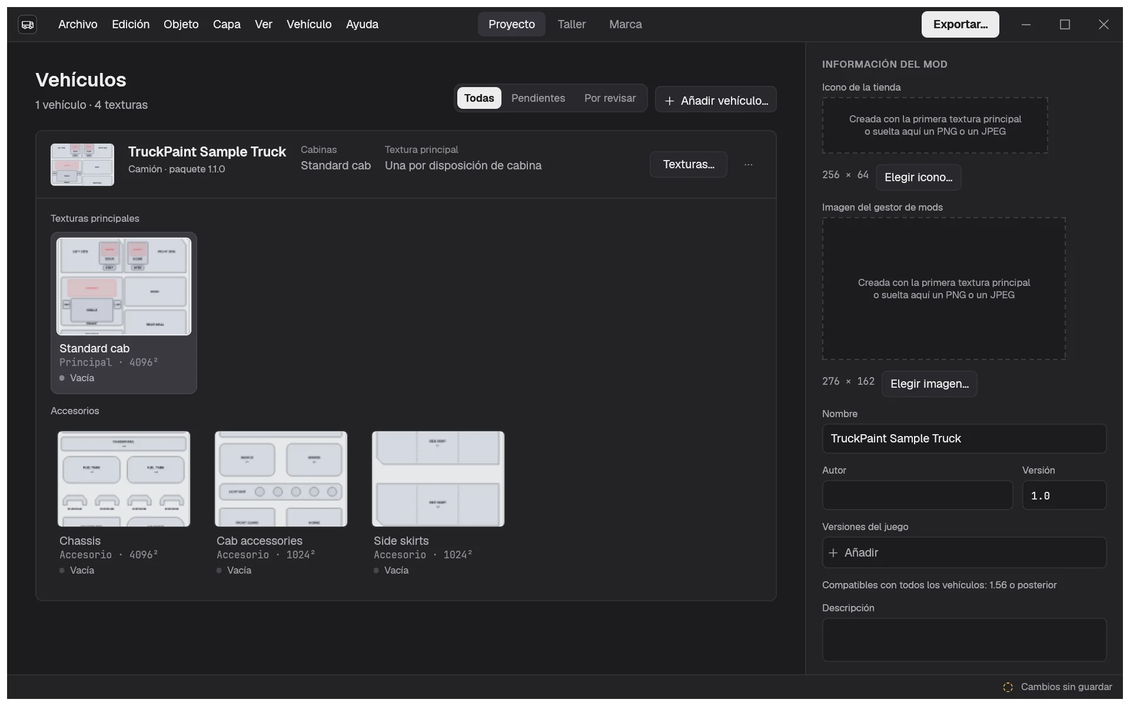The height and width of the screenshot is (706, 1130).
Task: Switch to the Marca tab
Action: pos(625,24)
